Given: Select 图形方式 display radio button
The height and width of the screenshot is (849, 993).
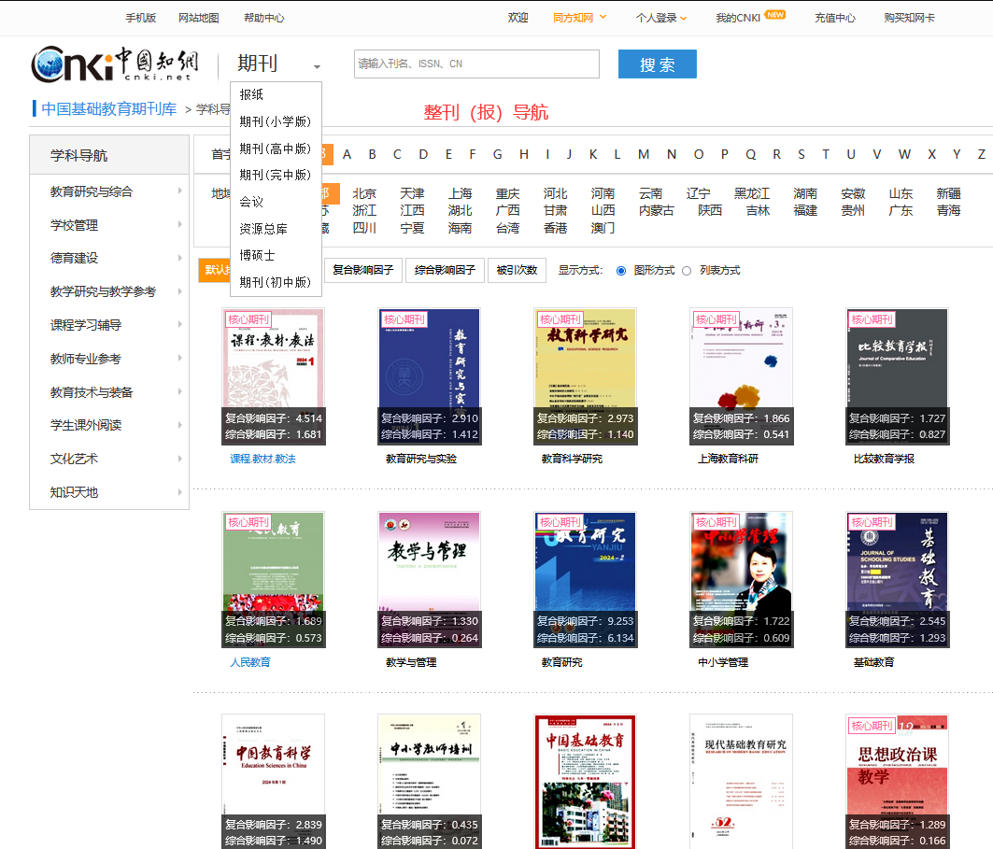Looking at the screenshot, I should coord(621,271).
